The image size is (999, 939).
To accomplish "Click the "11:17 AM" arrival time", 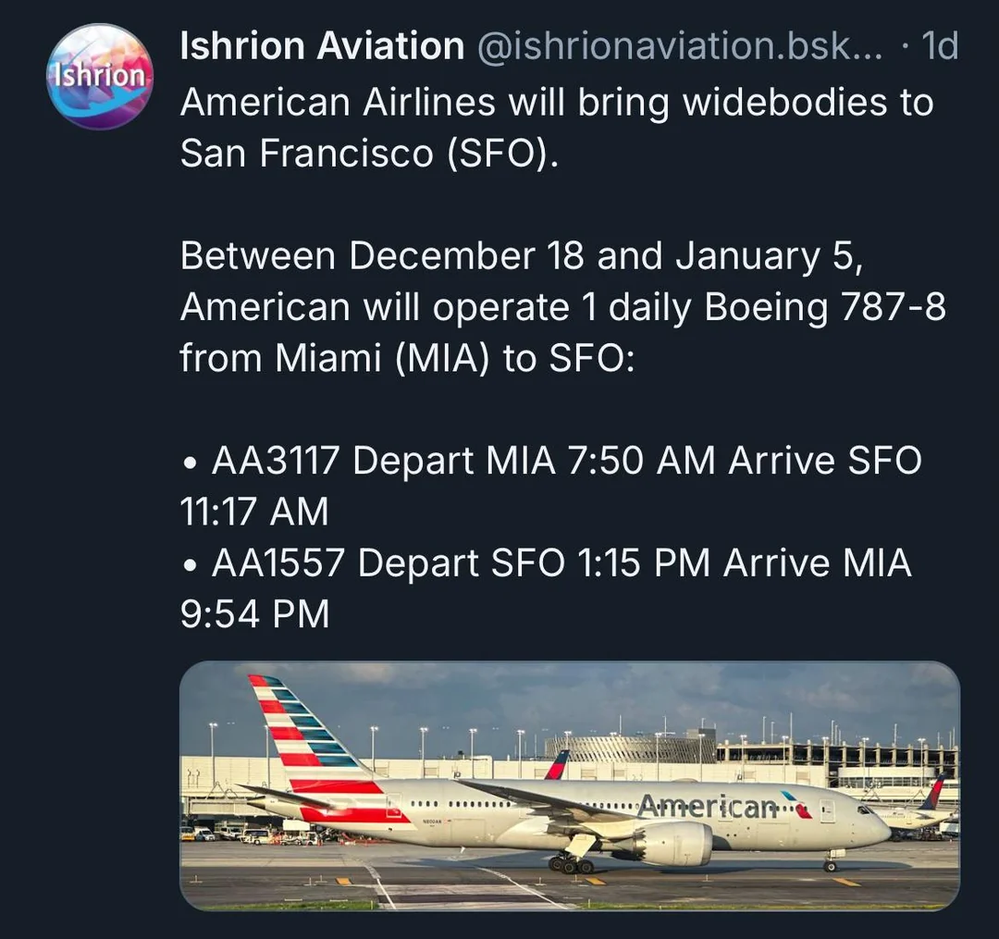I will [254, 512].
